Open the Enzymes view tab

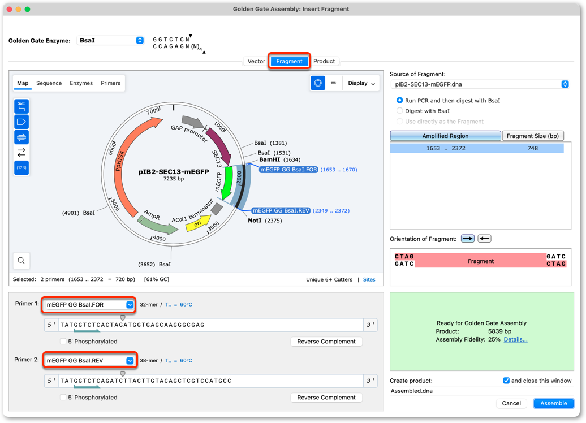pos(81,83)
